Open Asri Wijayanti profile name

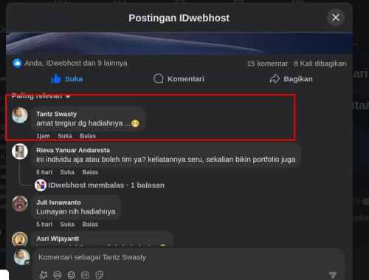[x=58, y=239]
